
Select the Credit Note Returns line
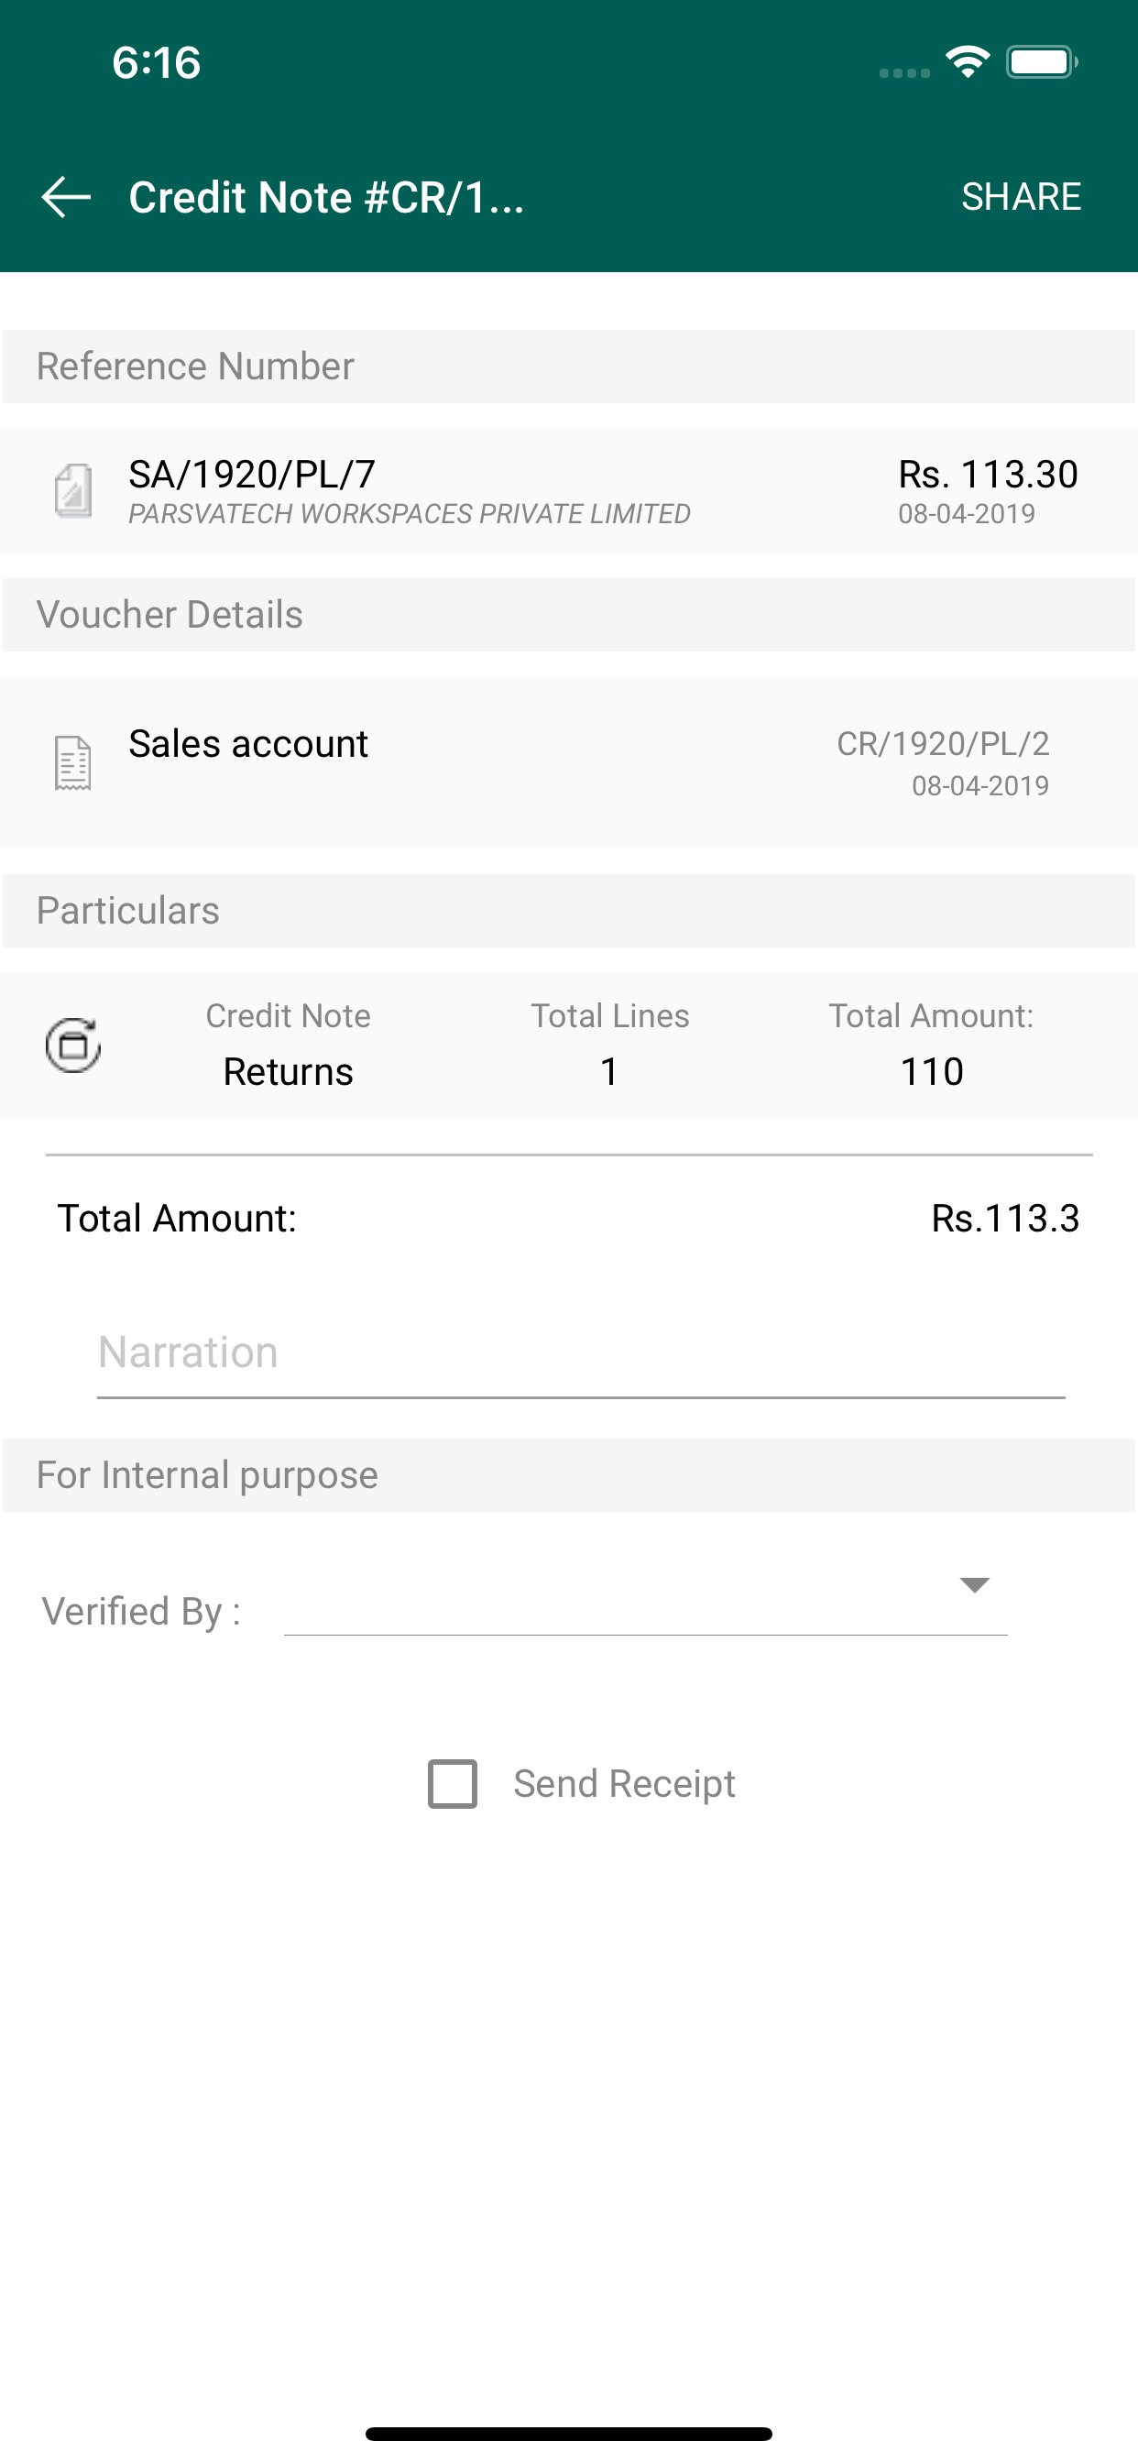569,1045
